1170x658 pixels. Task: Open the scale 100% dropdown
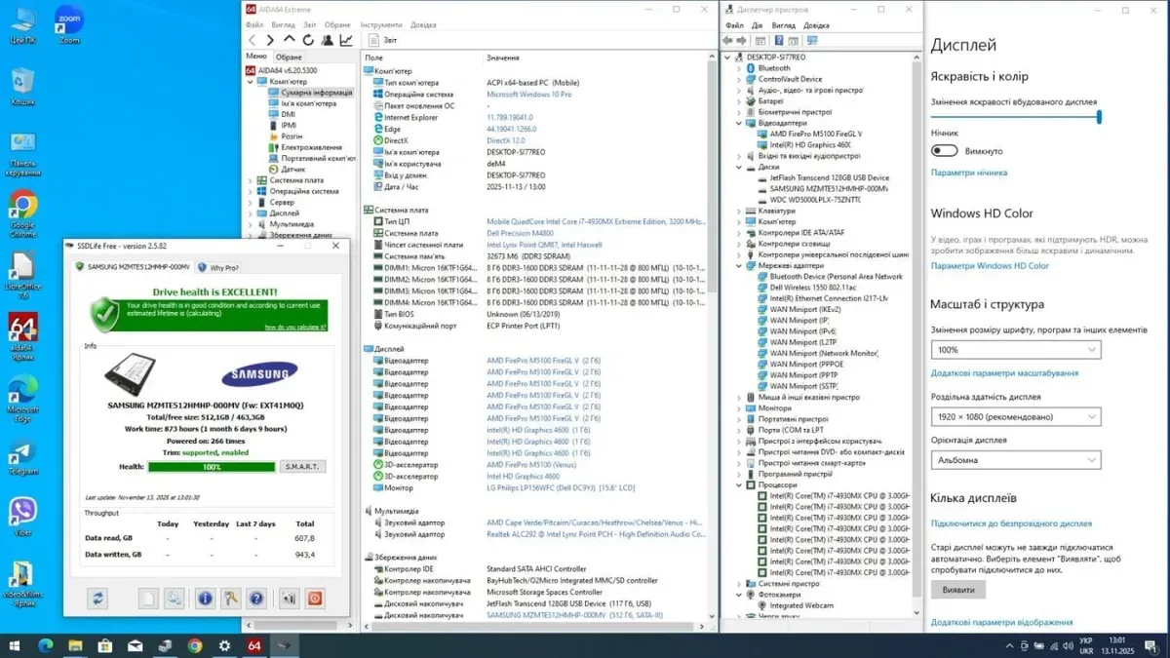[x=1015, y=349]
